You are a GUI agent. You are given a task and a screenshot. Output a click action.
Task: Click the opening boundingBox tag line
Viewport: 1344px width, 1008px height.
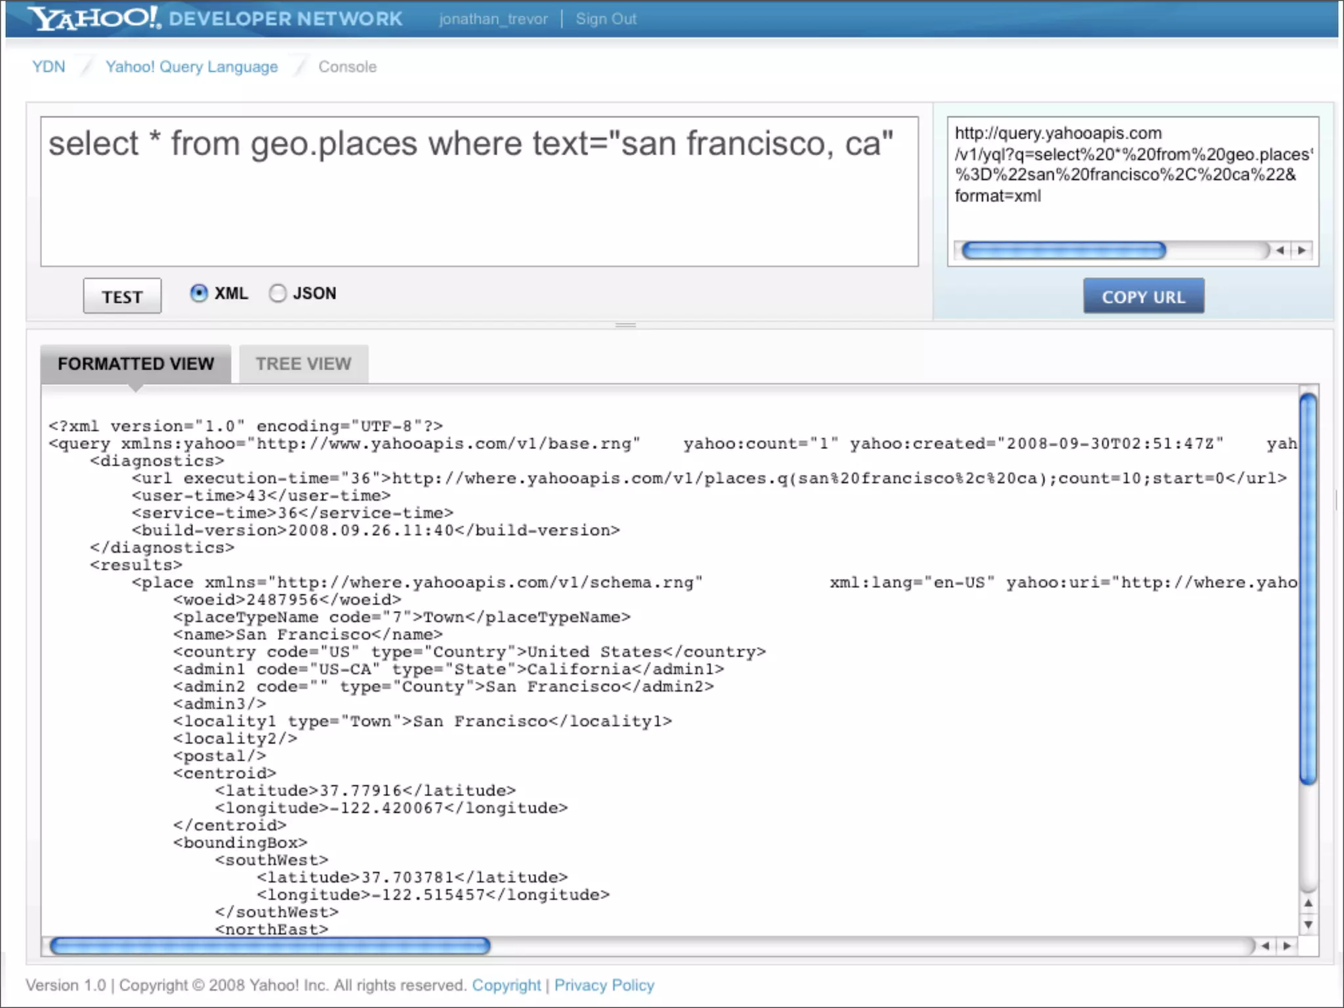click(240, 843)
